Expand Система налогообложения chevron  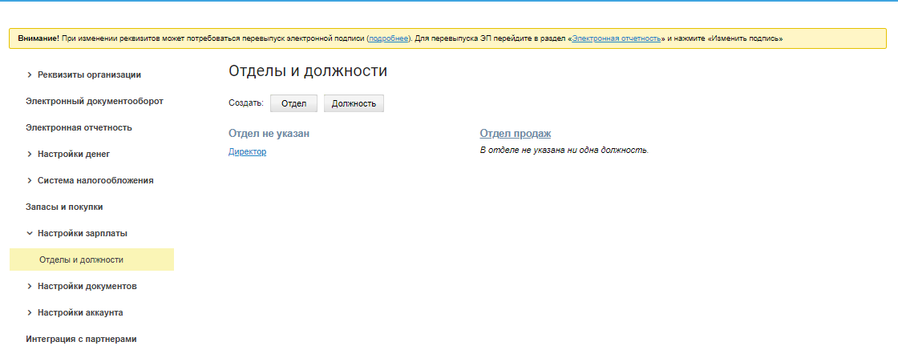click(x=29, y=181)
